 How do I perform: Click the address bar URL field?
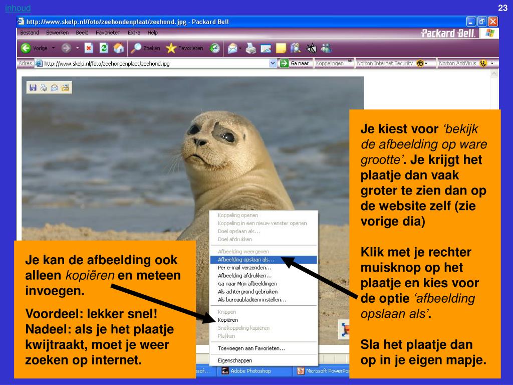click(156, 63)
